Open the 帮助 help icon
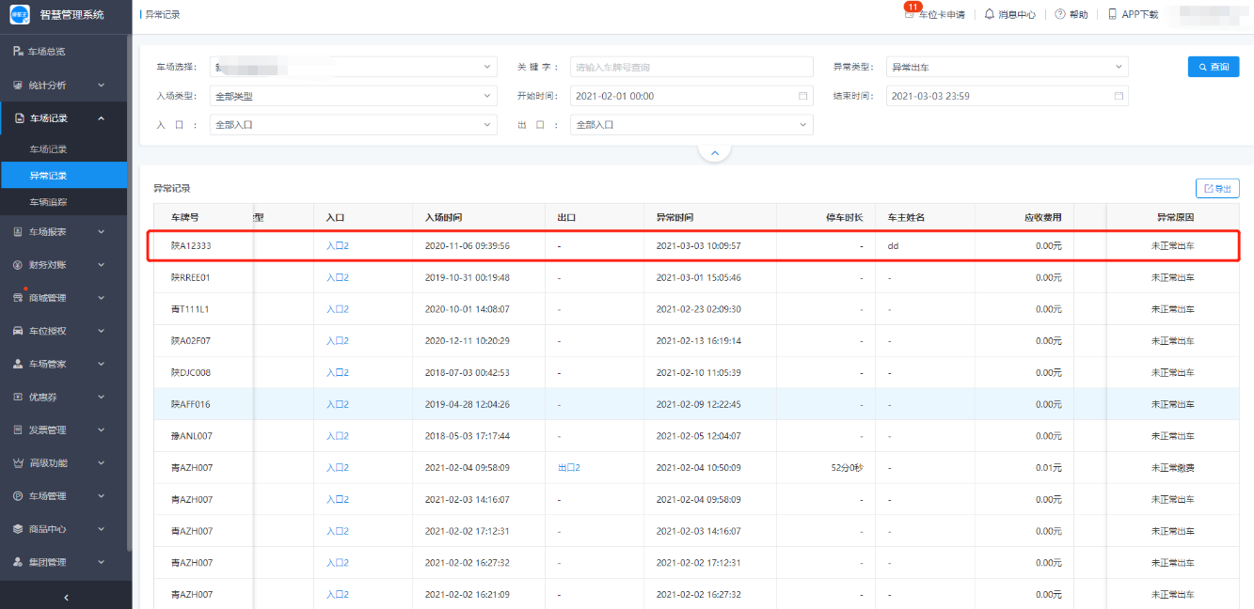This screenshot has width=1254, height=609. coord(1060,14)
